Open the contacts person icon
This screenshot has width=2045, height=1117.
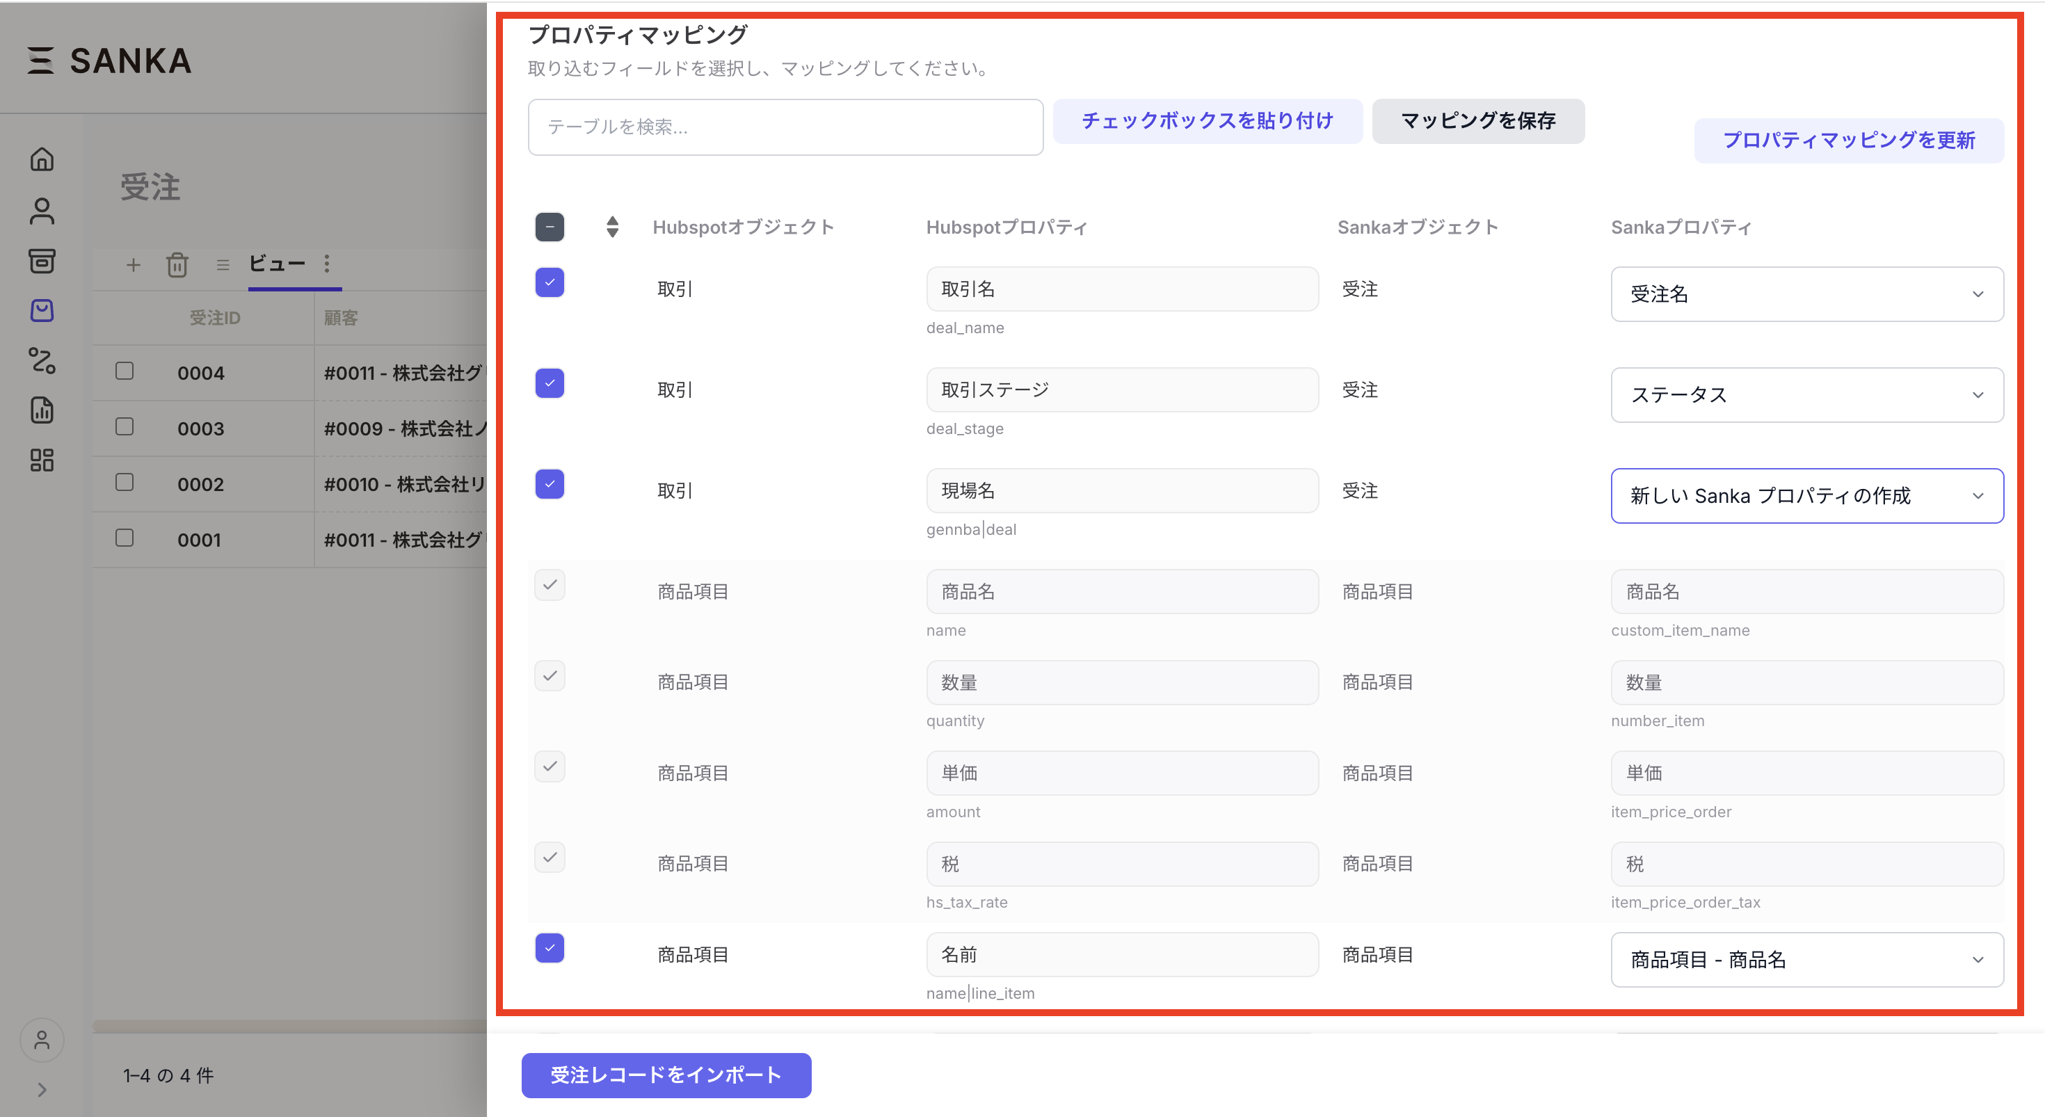[41, 210]
